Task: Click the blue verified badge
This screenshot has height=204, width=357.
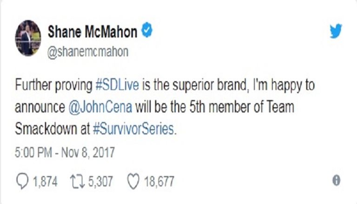Action: click(147, 31)
